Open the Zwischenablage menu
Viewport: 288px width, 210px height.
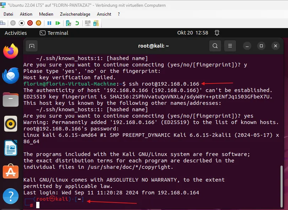tap(75, 14)
